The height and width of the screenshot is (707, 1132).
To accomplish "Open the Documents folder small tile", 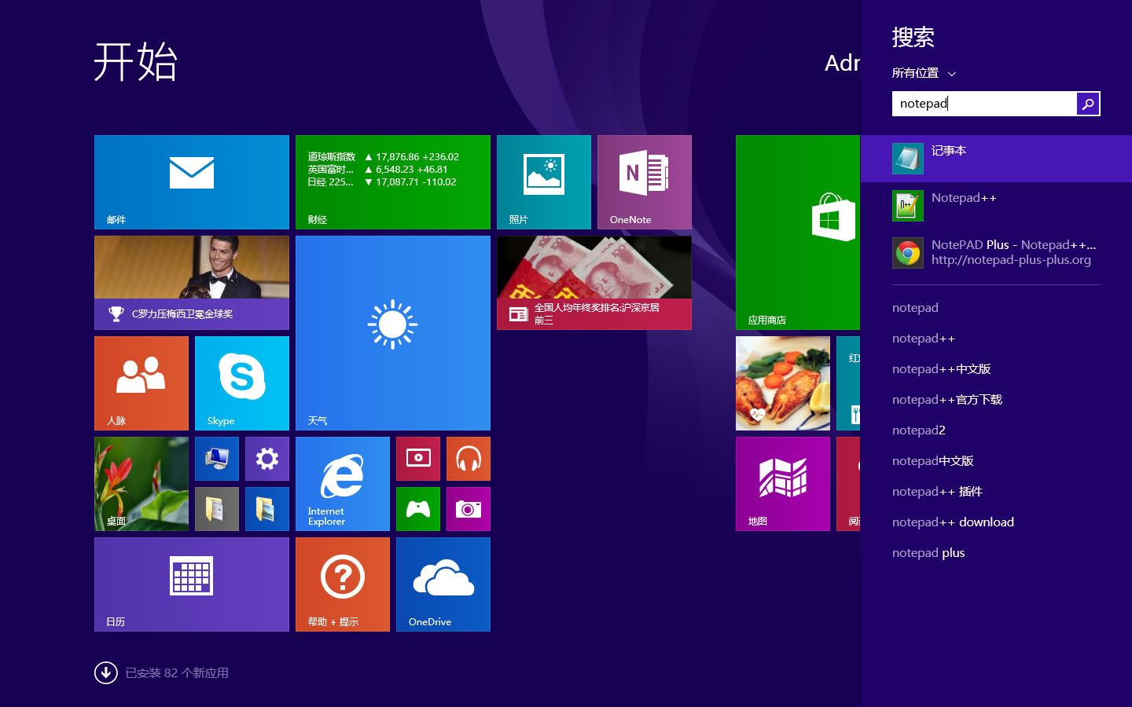I will pyautogui.click(x=217, y=509).
